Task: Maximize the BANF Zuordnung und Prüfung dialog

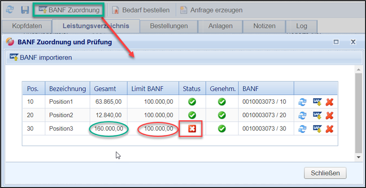Action: [x=336, y=42]
